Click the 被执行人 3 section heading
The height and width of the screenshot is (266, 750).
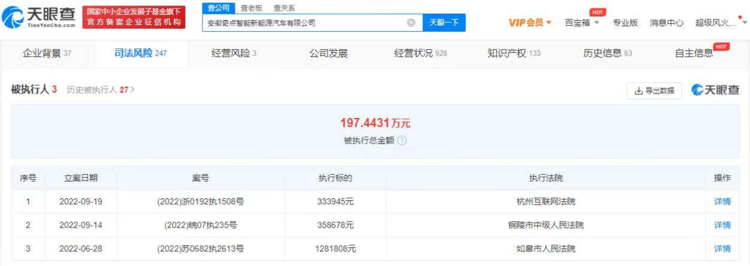[x=34, y=90]
